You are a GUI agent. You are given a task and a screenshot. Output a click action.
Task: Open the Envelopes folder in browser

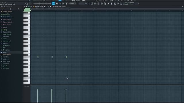[x=5, y=37]
